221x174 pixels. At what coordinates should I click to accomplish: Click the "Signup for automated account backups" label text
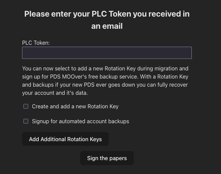(x=80, y=121)
